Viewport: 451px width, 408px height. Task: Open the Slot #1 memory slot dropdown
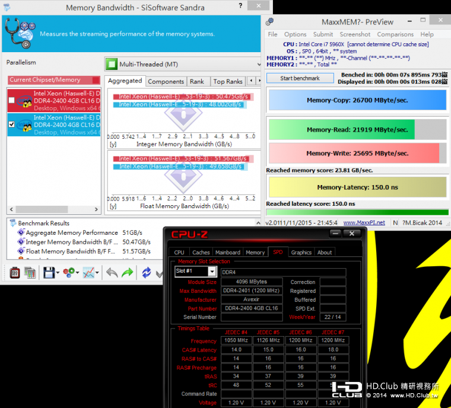coord(212,272)
